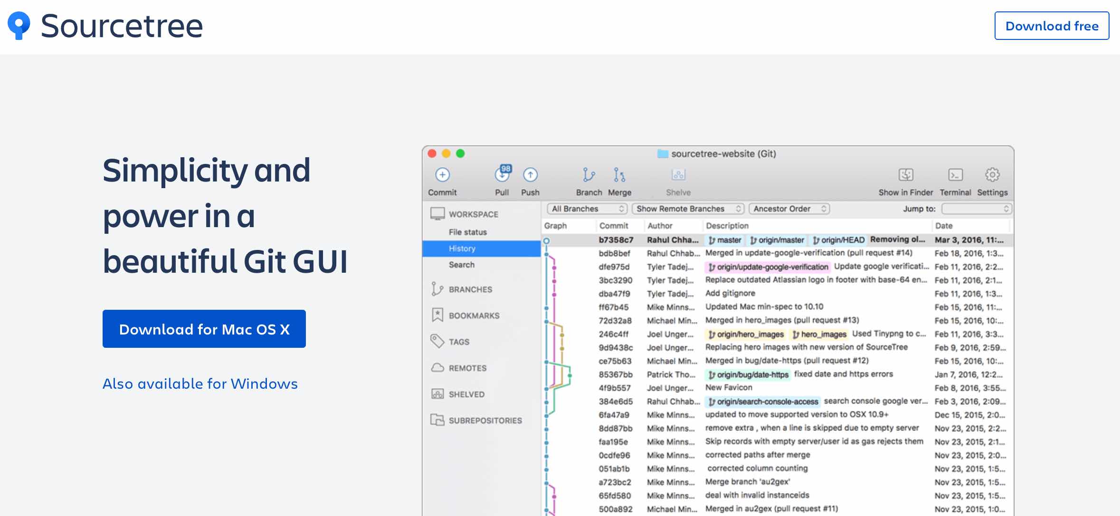Select commit b7358c7 row
Viewport: 1120px width, 516px height.
coord(778,240)
